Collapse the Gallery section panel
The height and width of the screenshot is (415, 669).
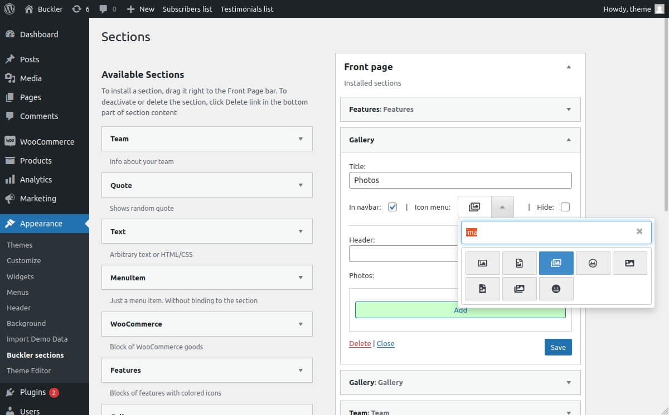click(x=569, y=140)
